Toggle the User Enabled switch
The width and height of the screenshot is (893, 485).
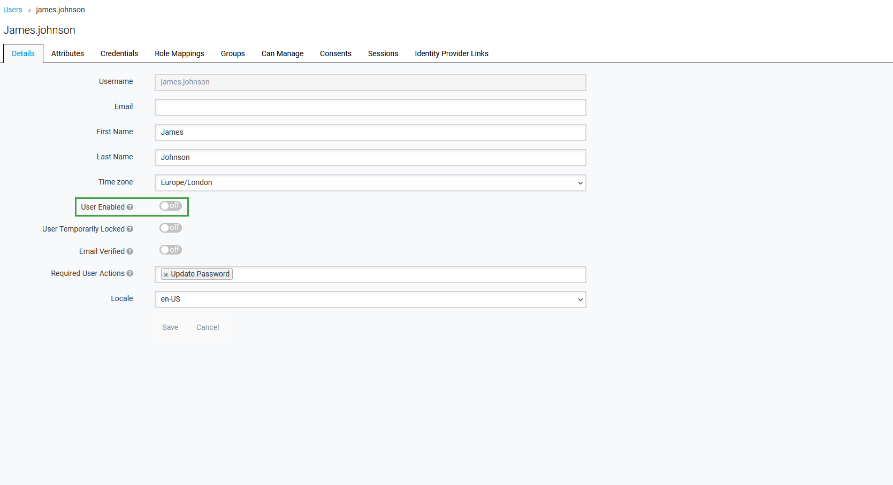pyautogui.click(x=171, y=206)
